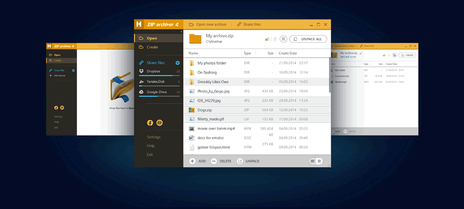Click the Google Drive upload progress bar

click(159, 96)
